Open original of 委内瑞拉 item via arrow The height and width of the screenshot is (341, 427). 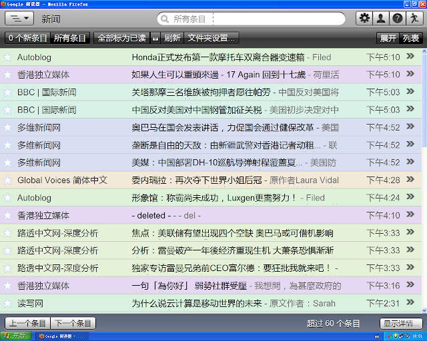(x=410, y=179)
